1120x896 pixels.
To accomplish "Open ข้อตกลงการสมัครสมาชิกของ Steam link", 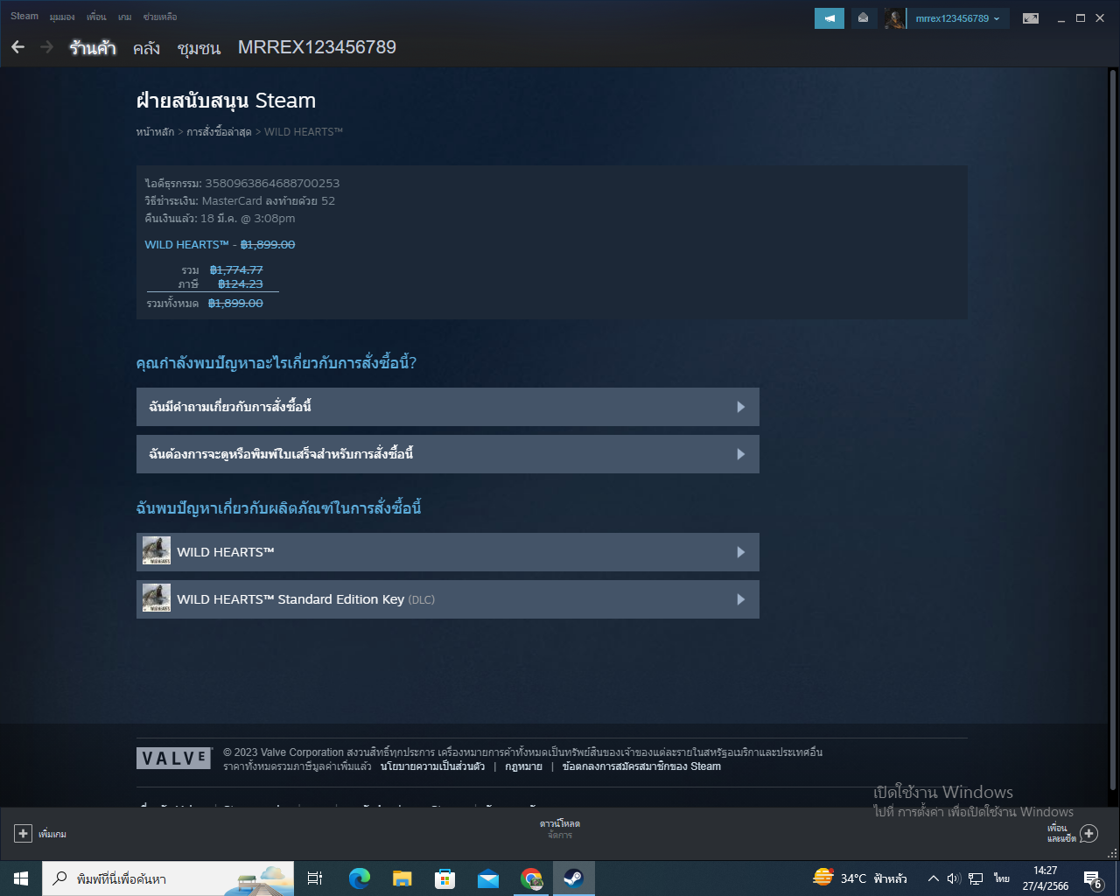I will click(x=641, y=766).
